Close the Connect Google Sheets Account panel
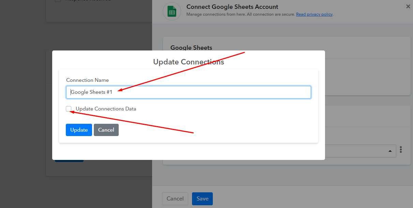413x208 pixels. click(408, 6)
